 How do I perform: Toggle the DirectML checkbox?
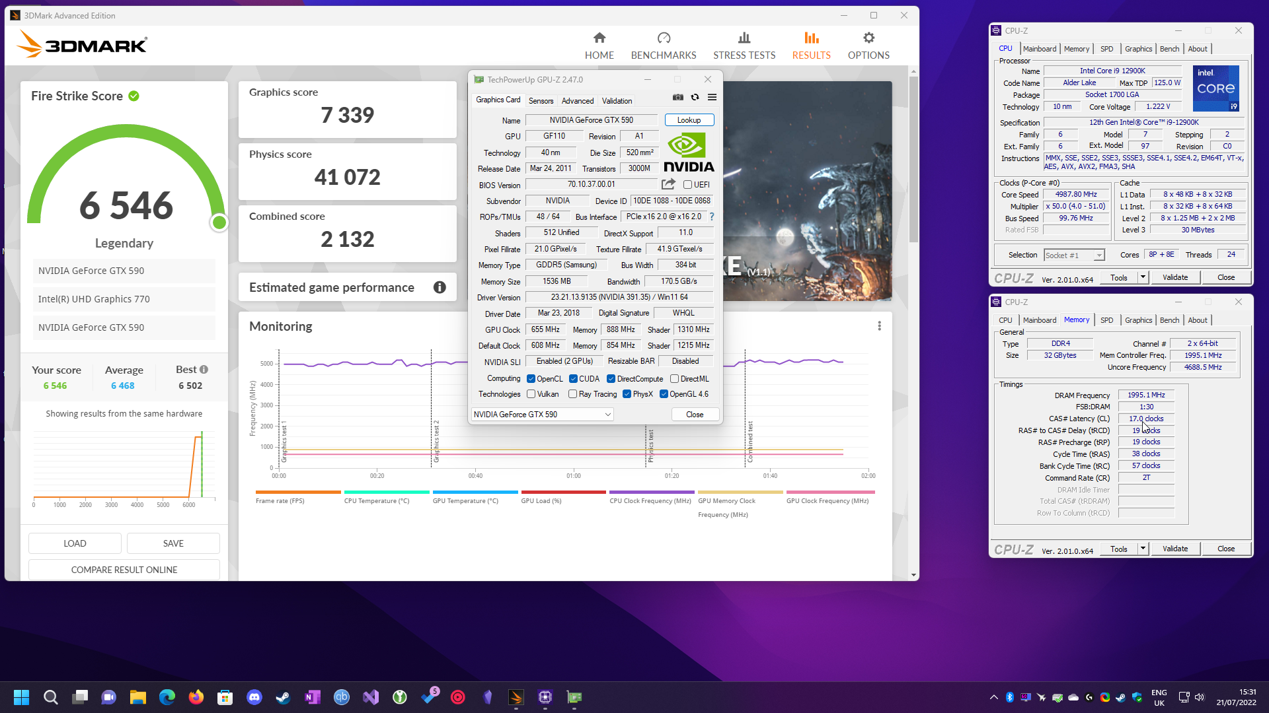pyautogui.click(x=674, y=379)
